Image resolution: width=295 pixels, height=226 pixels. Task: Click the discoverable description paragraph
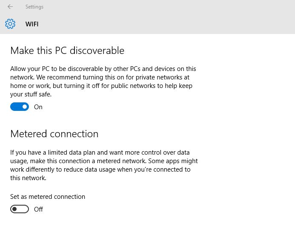[x=103, y=77]
